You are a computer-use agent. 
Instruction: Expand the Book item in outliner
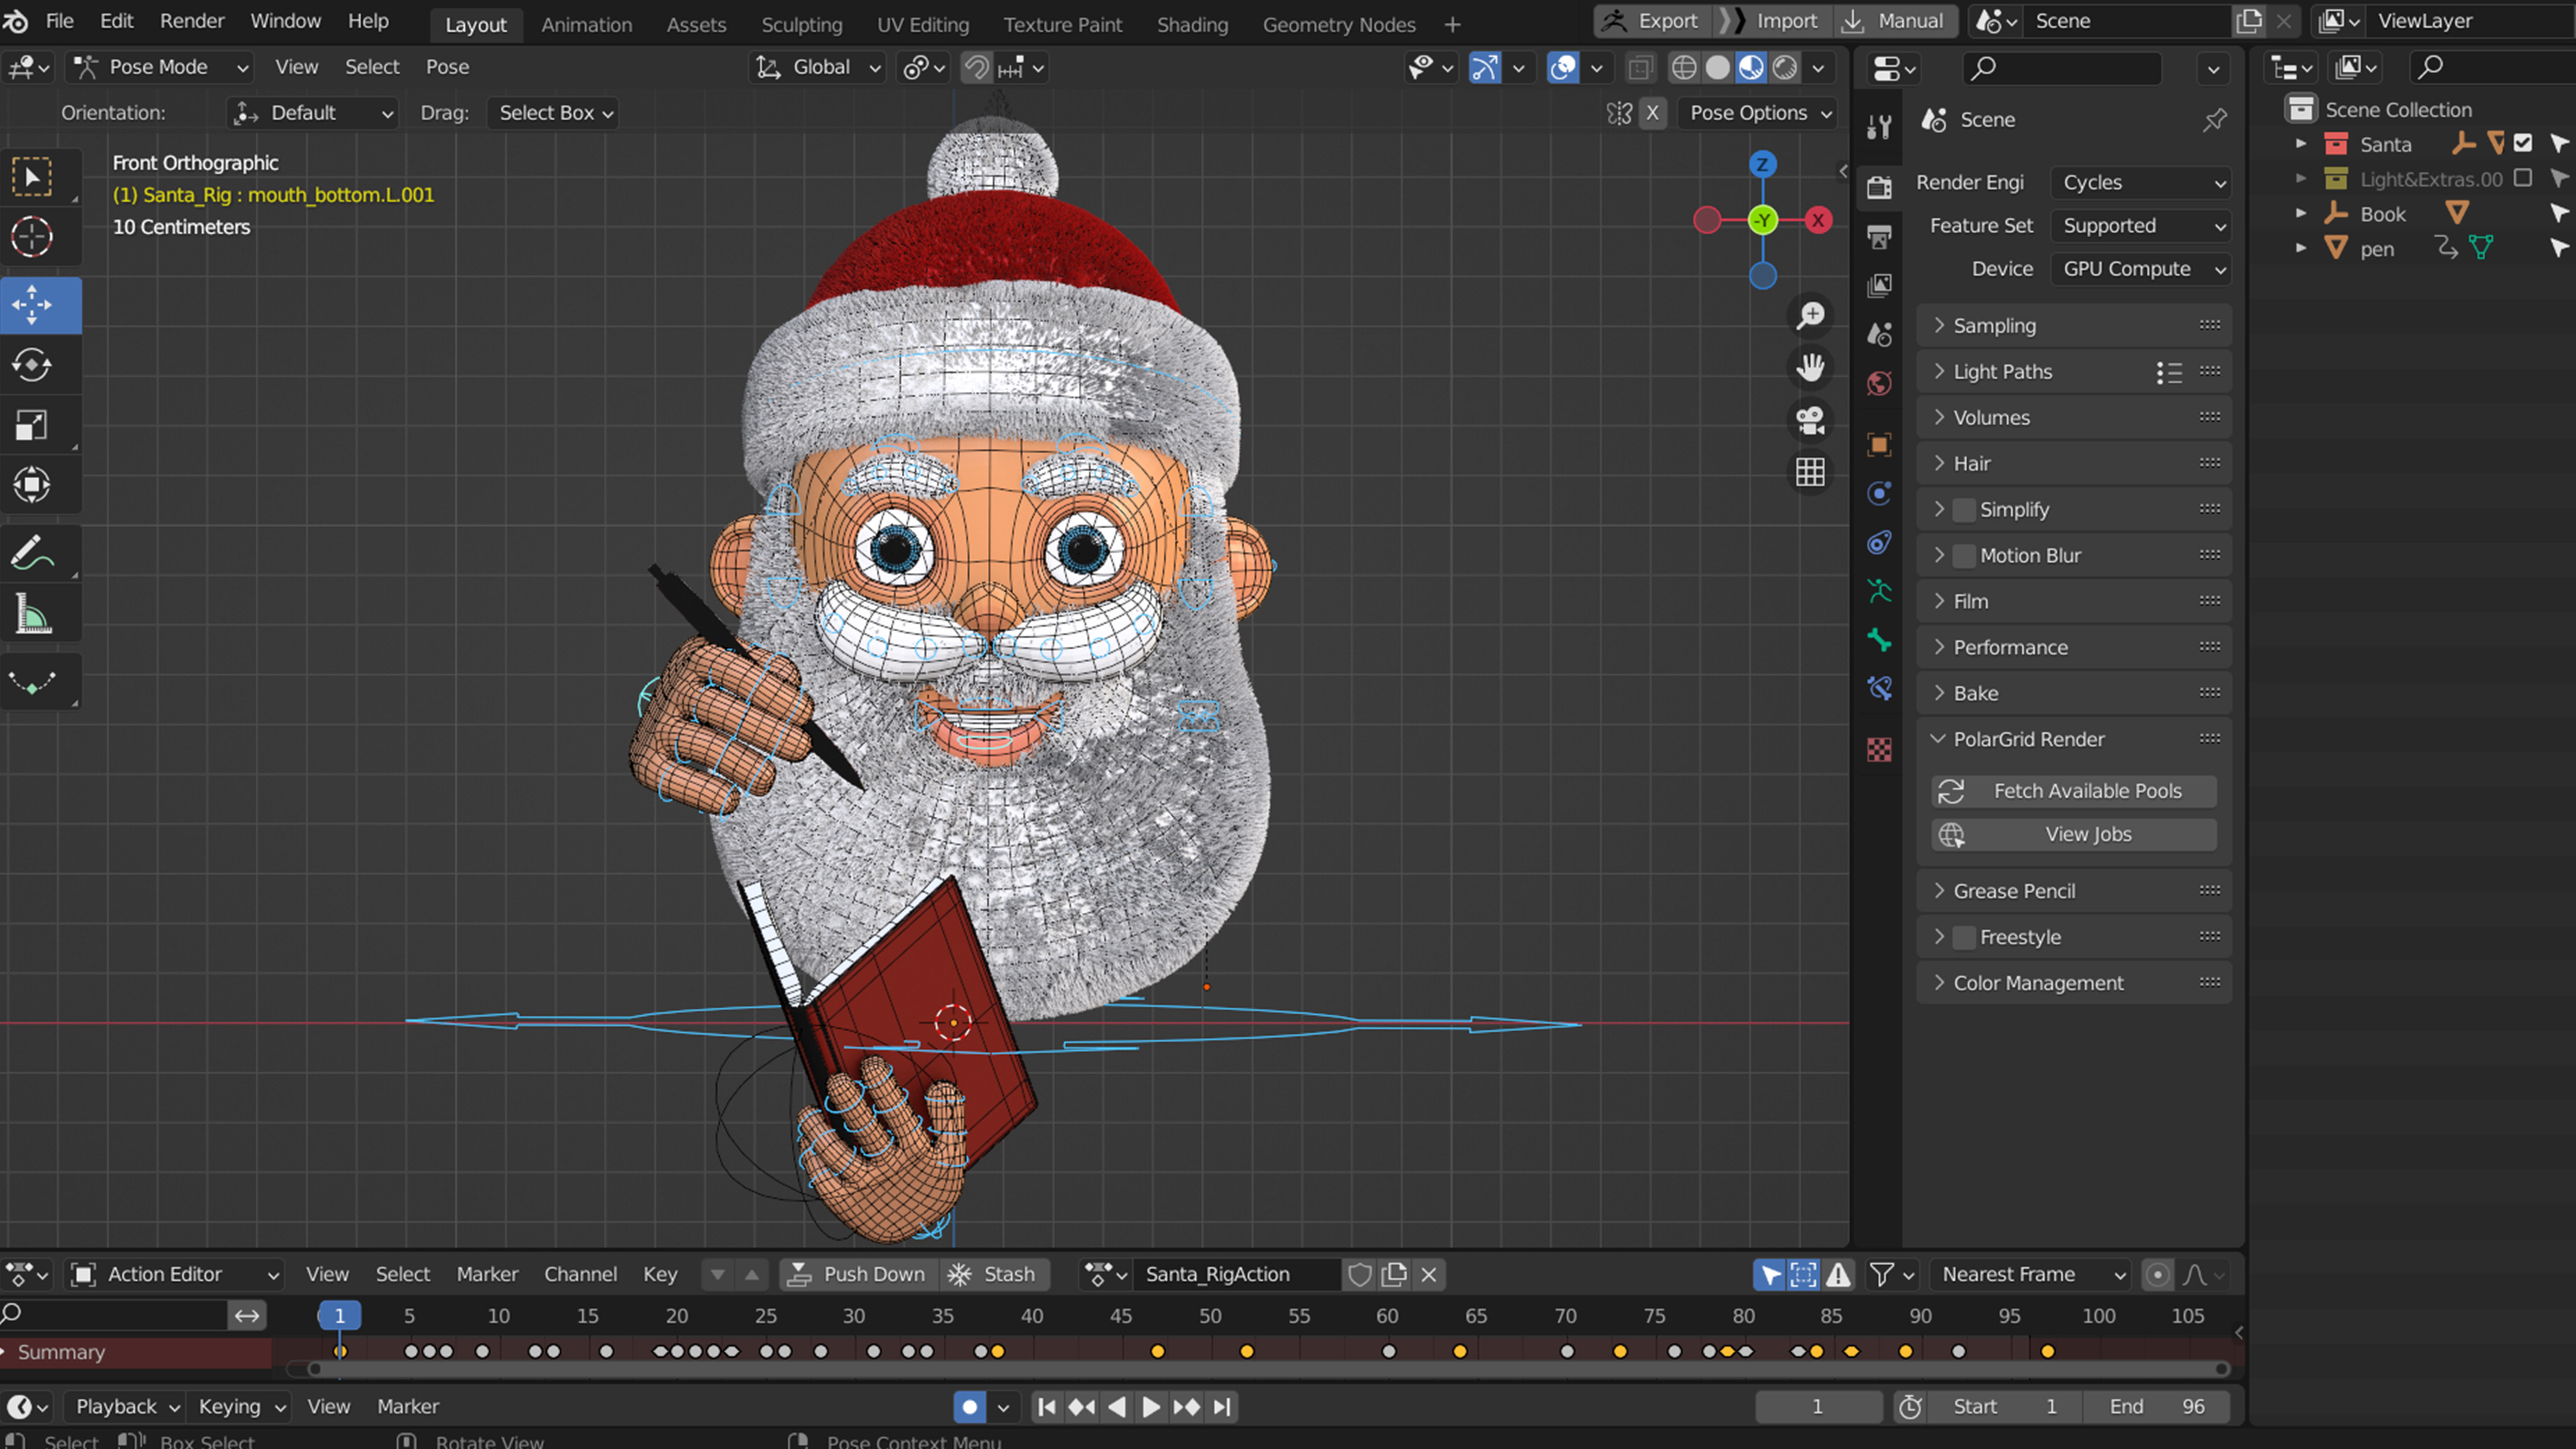(x=2301, y=214)
